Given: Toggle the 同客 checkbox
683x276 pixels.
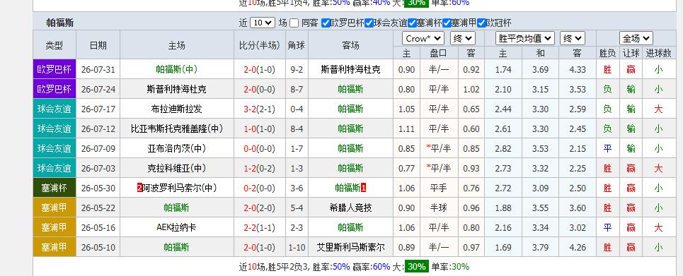Looking at the screenshot, I should tap(294, 23).
